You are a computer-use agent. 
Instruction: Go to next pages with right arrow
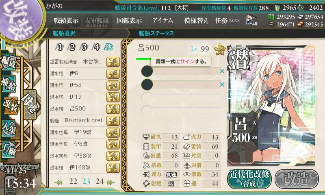click(111, 182)
